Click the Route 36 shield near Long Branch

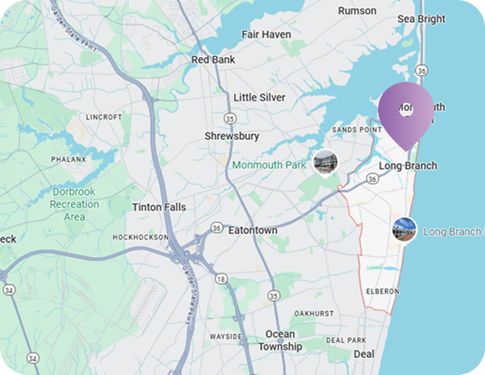point(373,179)
